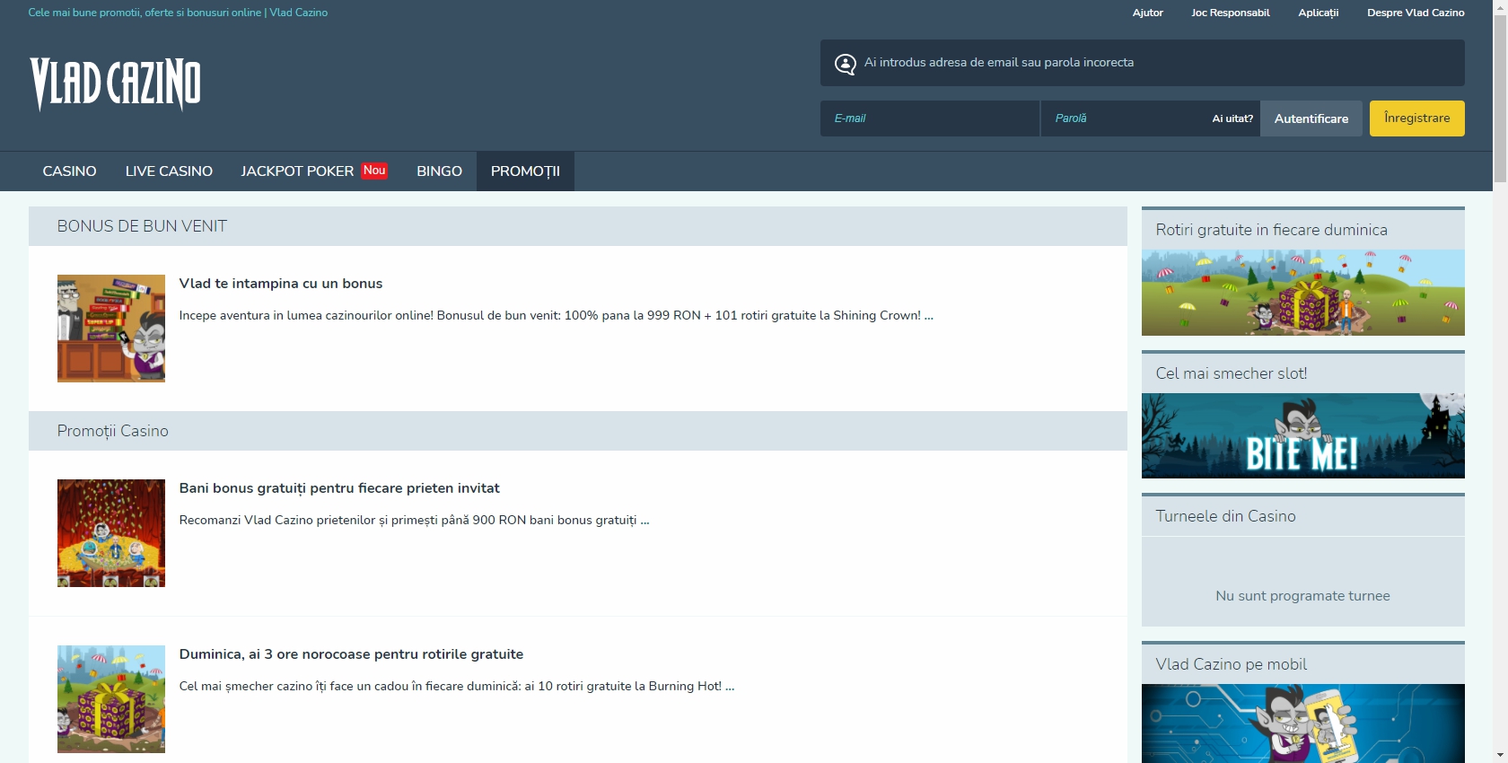
Task: Click the Rotiri gratuite in fiecare duminica banner
Action: (x=1302, y=293)
